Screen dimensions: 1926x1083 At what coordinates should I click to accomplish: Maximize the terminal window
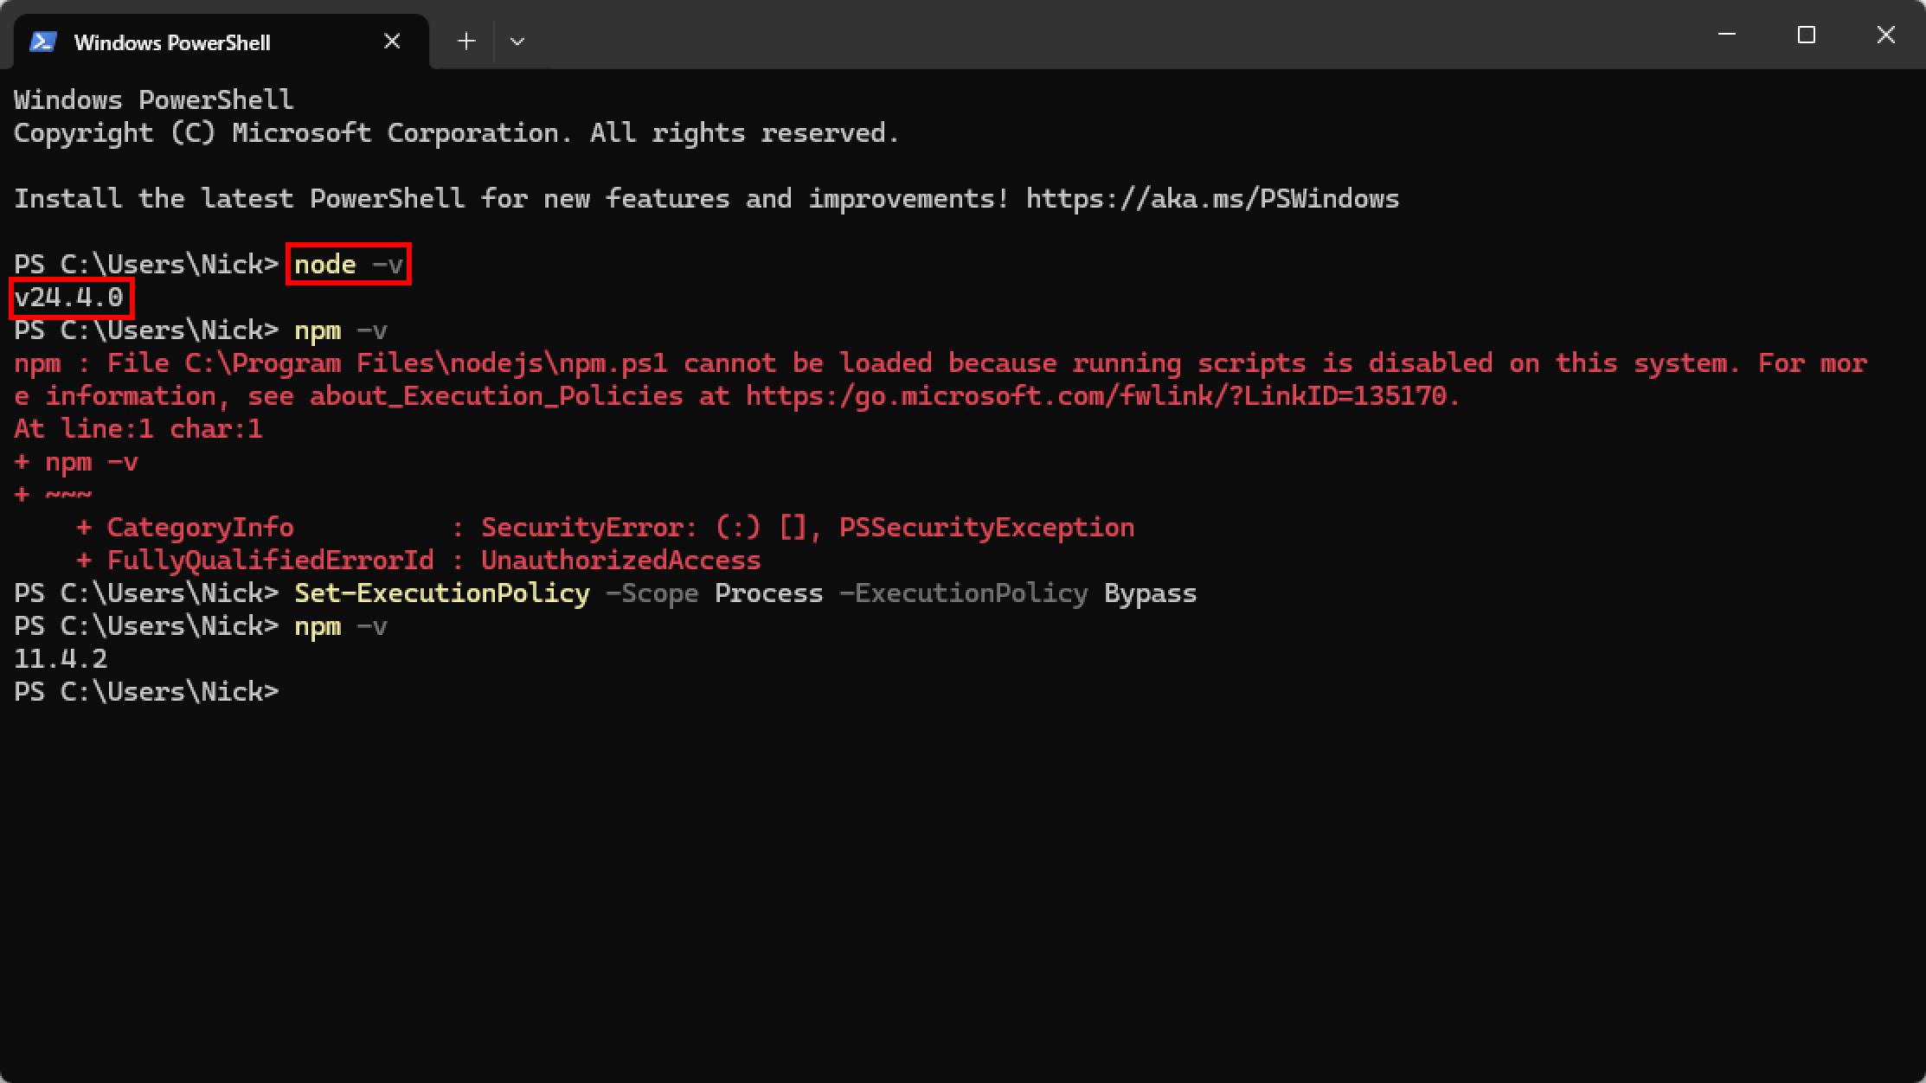click(1807, 35)
